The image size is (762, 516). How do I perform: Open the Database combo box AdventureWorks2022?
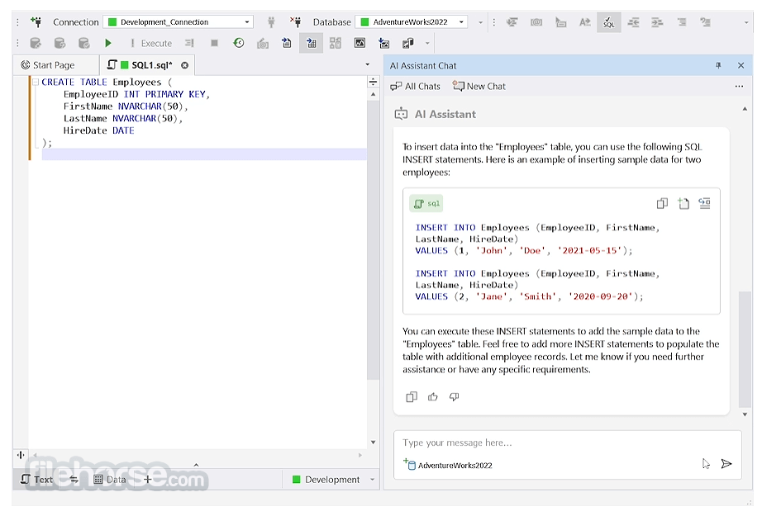412,21
